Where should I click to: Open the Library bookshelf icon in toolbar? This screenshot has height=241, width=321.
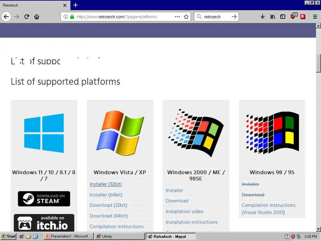[273, 17]
